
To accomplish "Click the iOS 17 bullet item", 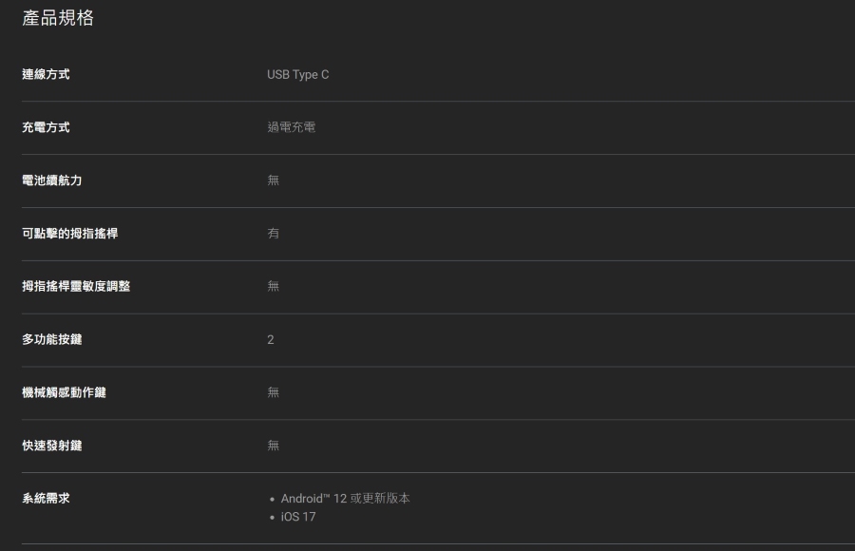I will [298, 517].
